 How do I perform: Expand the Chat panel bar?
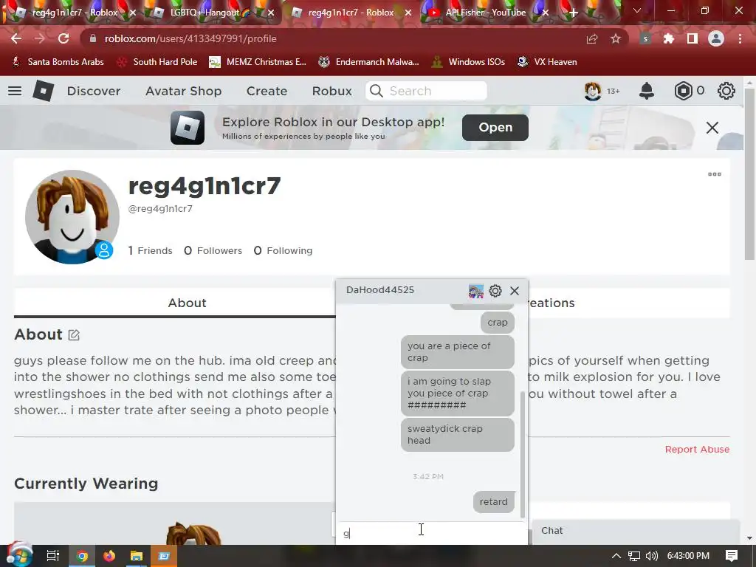coord(636,531)
